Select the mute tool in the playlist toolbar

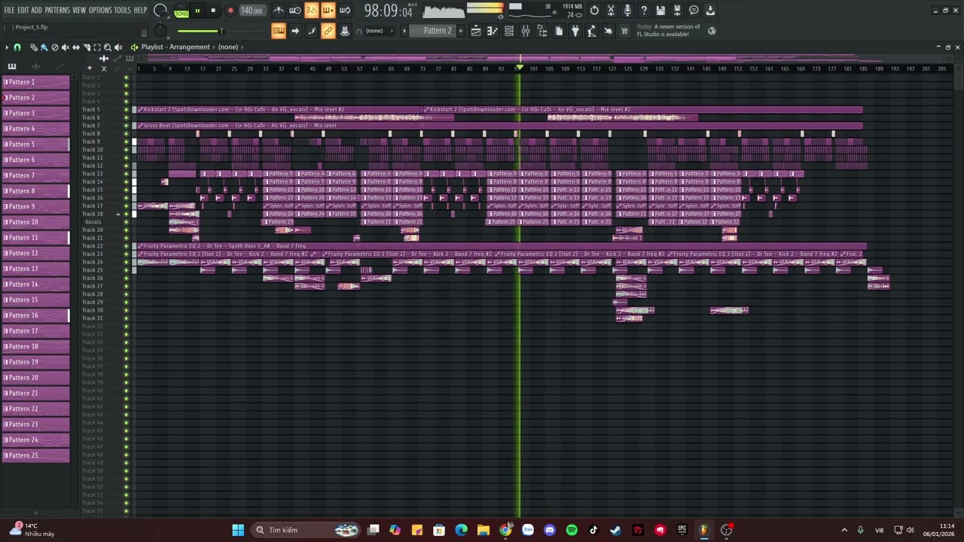coord(66,47)
